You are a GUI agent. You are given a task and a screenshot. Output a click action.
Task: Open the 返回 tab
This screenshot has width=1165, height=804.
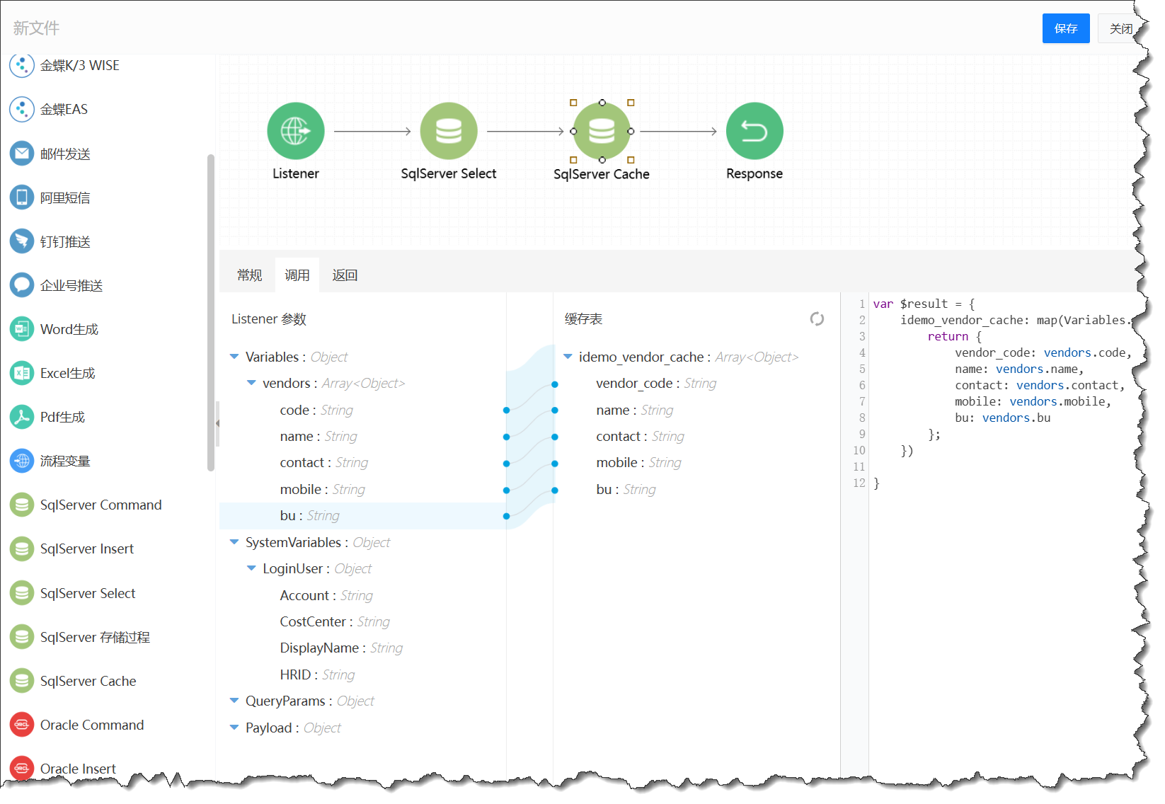[345, 275]
